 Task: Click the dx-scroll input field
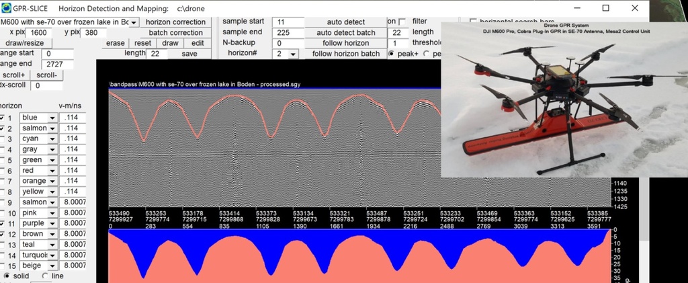[x=47, y=85]
